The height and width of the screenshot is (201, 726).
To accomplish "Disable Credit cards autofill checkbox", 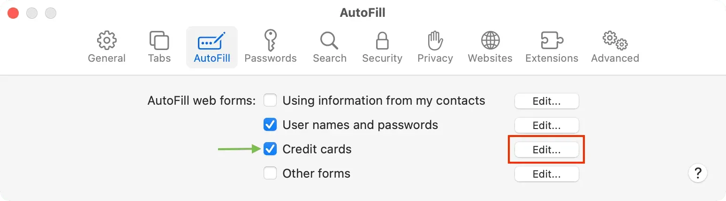I will click(x=270, y=149).
